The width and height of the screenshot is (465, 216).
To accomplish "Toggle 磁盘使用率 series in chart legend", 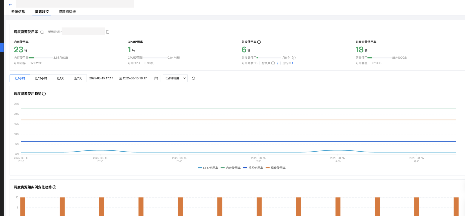I will tap(276, 168).
